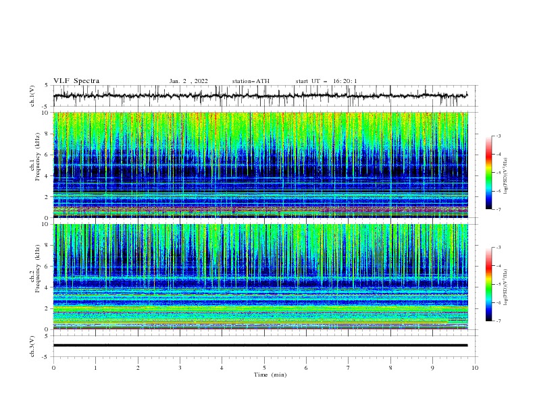Click time axis tick label "6"
This screenshot has width=535, height=413.
(306, 368)
